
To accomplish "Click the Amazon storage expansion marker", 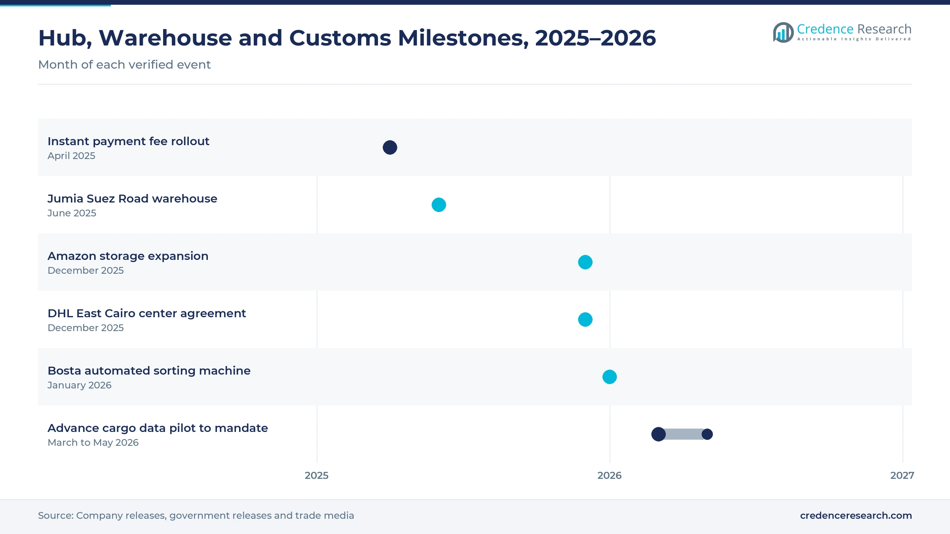I will tap(585, 262).
